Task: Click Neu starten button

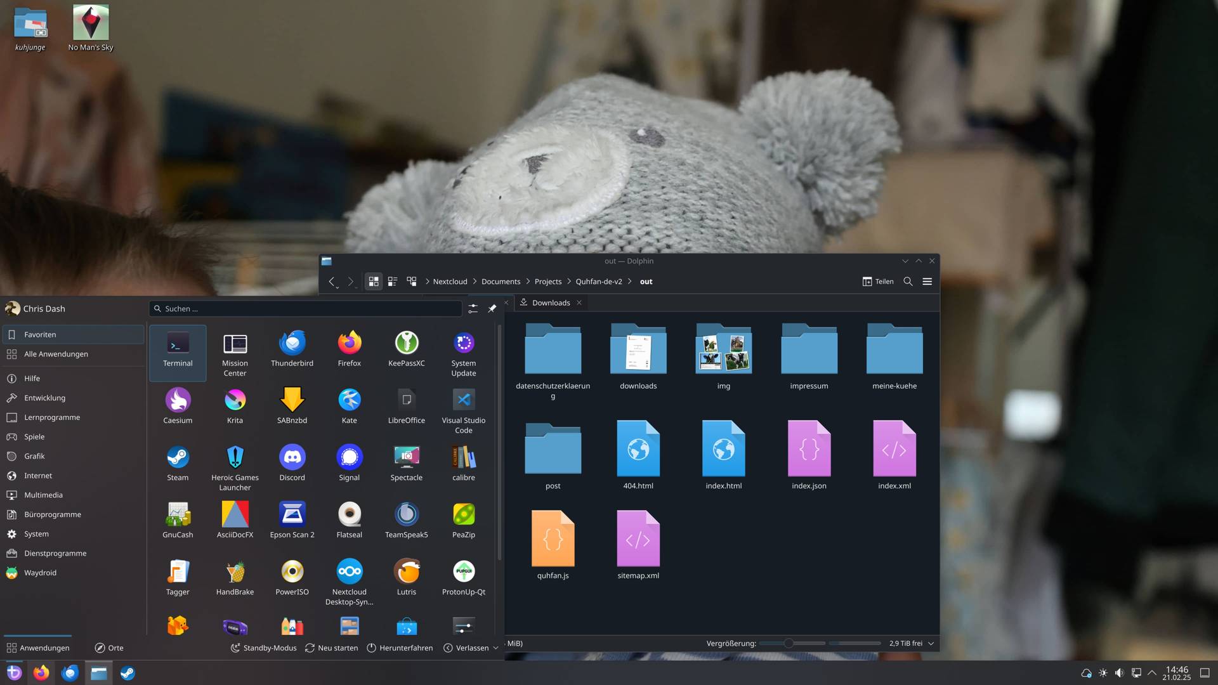Action: pos(331,648)
